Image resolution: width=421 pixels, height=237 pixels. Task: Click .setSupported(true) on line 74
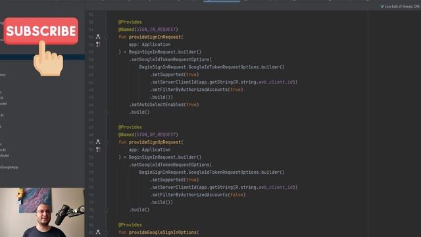(x=174, y=180)
